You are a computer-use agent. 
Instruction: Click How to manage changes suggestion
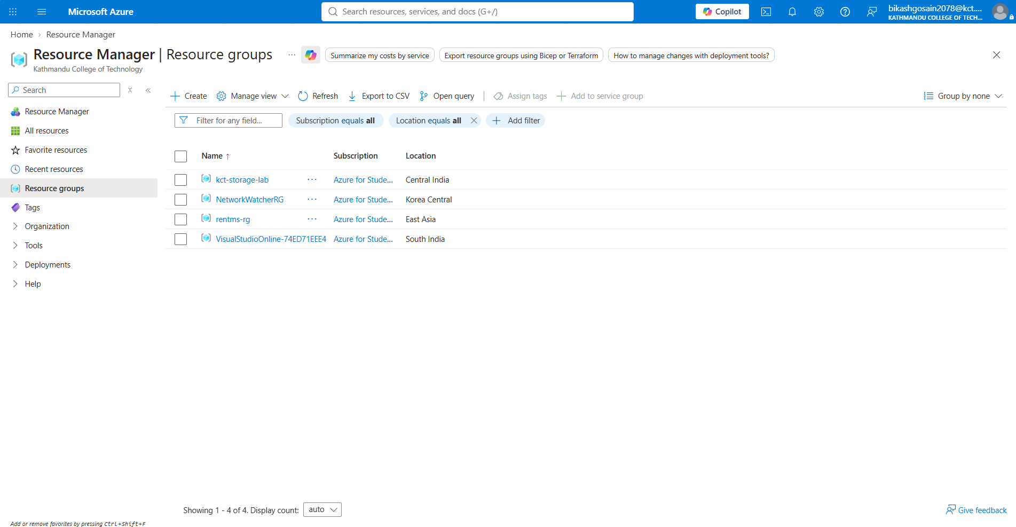691,56
